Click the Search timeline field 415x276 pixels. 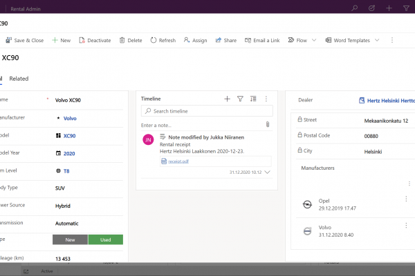[207, 111]
